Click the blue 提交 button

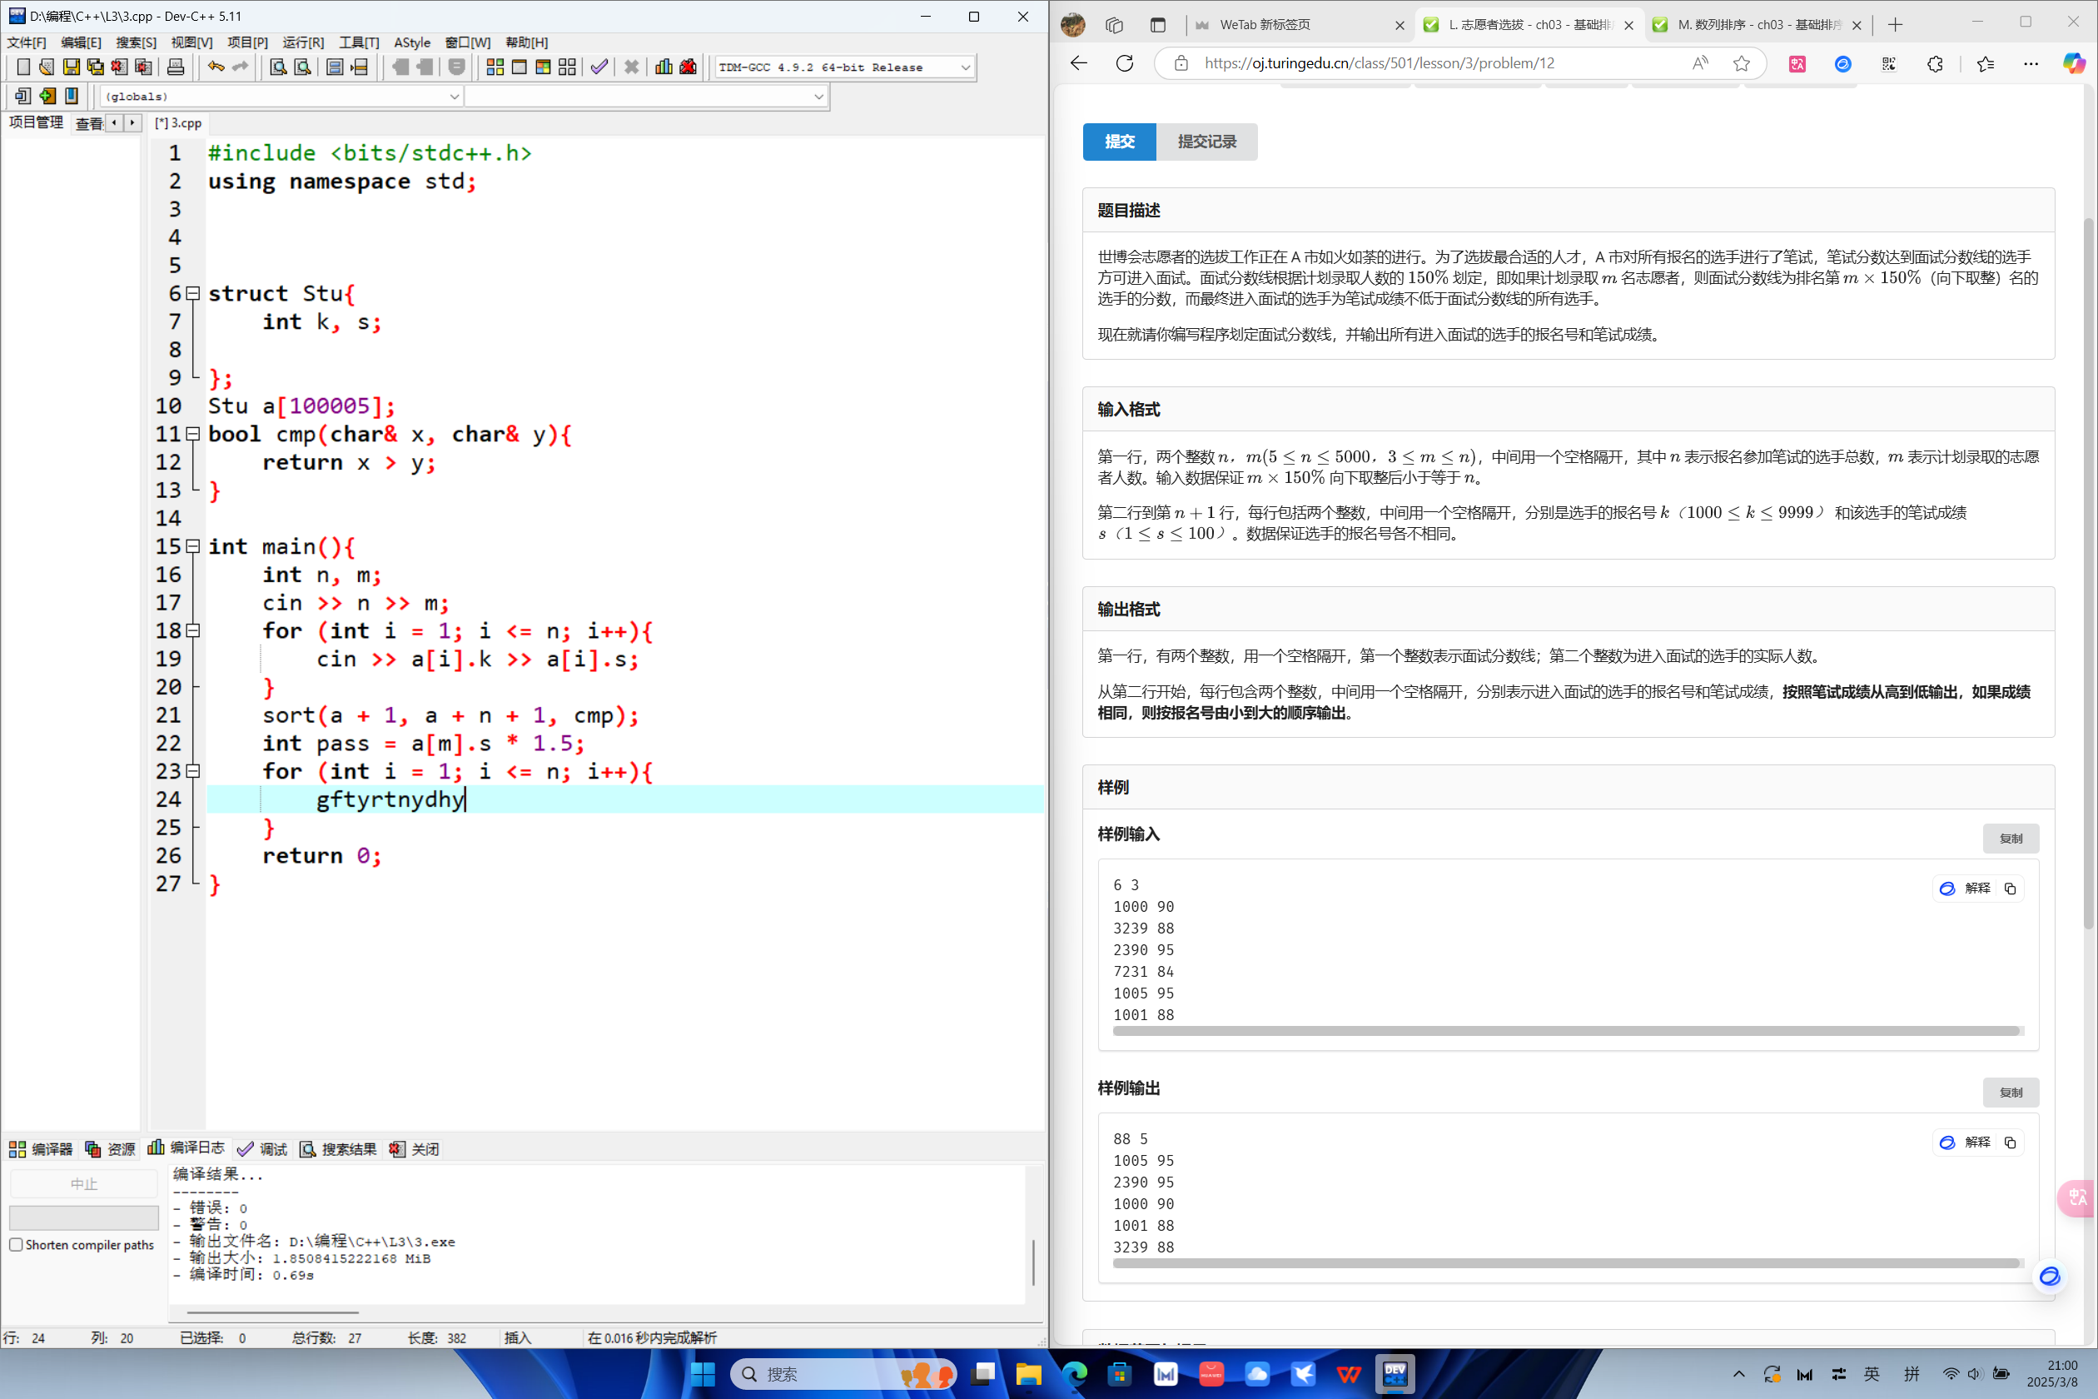(x=1120, y=142)
